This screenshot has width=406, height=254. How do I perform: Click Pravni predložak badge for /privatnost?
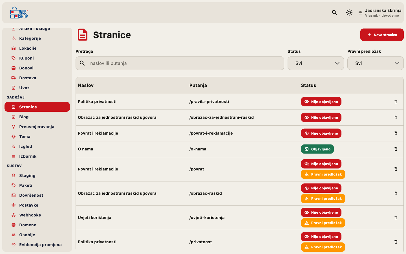[323, 247]
